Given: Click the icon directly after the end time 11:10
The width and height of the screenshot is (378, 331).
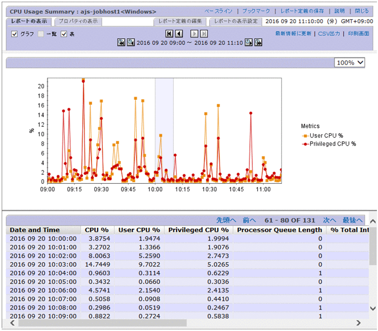Looking at the screenshot, I should coord(248,42).
